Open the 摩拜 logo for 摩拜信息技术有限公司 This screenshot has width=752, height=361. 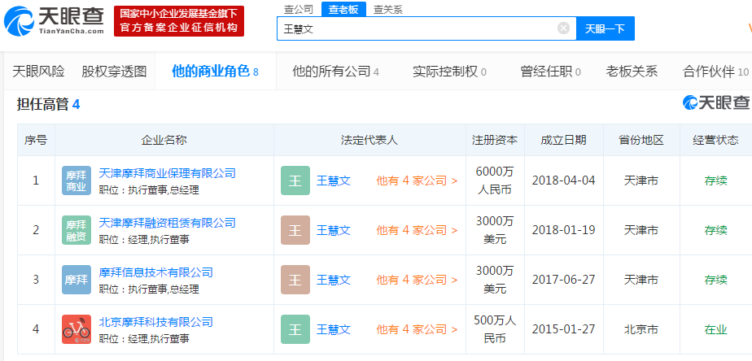pyautogui.click(x=77, y=280)
